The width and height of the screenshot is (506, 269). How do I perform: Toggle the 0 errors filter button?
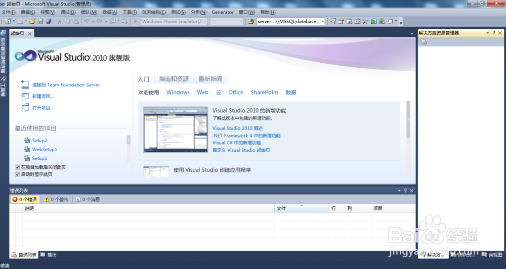(x=25, y=199)
